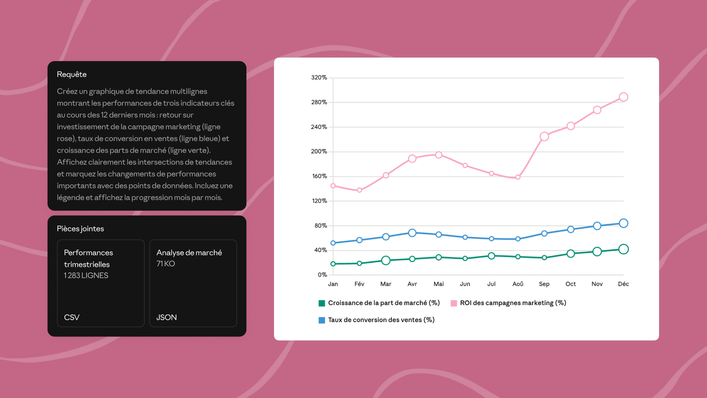Click the green market share point for Déc
Image resolution: width=707 pixels, height=398 pixels.
(623, 249)
